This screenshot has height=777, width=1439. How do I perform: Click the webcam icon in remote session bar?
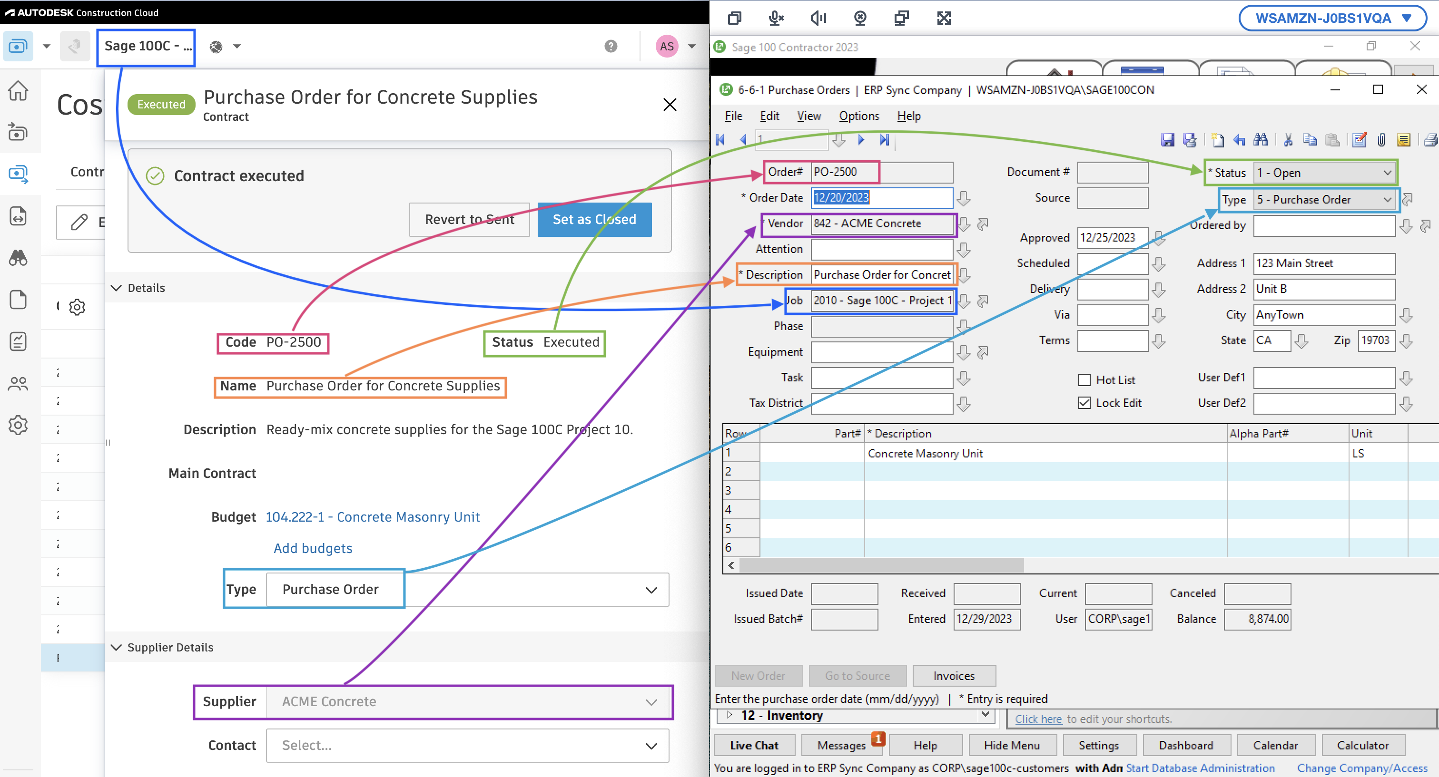tap(860, 18)
